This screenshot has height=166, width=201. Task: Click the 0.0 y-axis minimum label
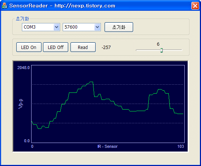tap(27, 141)
